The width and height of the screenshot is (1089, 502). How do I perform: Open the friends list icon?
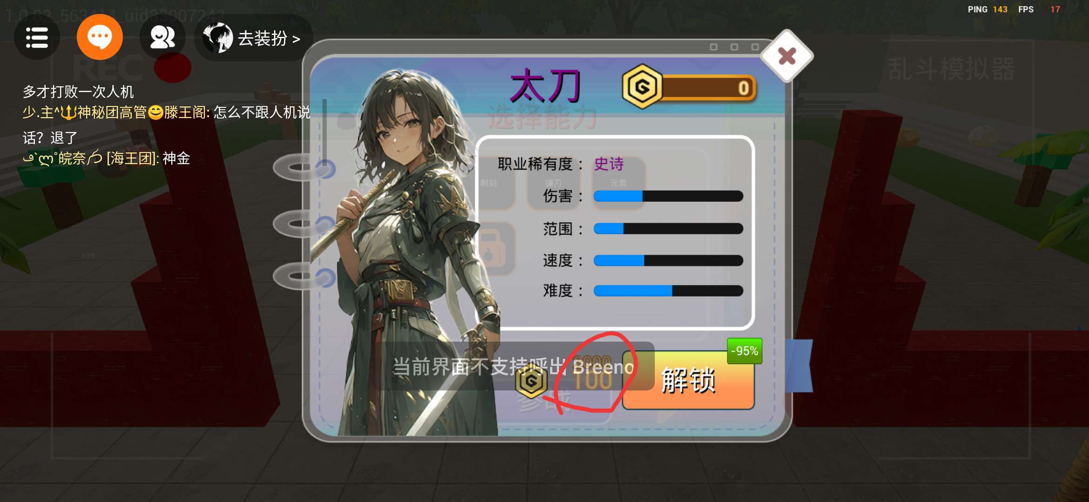pos(162,37)
